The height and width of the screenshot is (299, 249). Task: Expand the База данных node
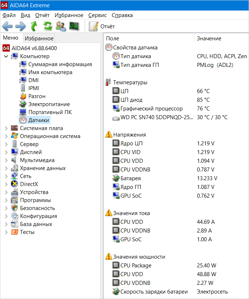[6, 224]
